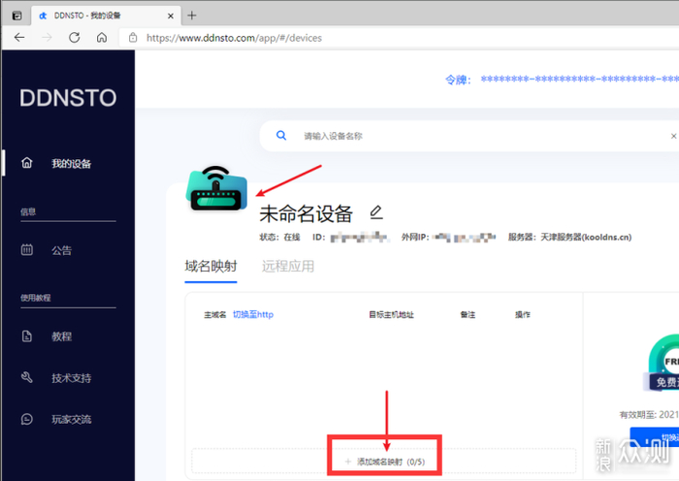Open 教程 in sidebar
The width and height of the screenshot is (679, 481).
(x=61, y=337)
